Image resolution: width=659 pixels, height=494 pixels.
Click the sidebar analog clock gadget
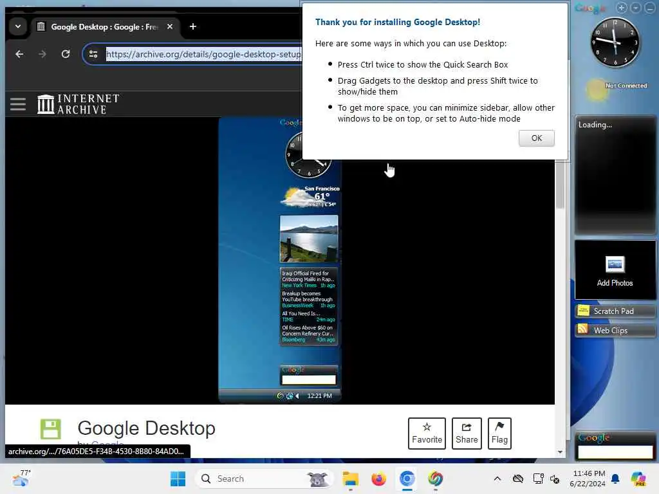click(615, 42)
